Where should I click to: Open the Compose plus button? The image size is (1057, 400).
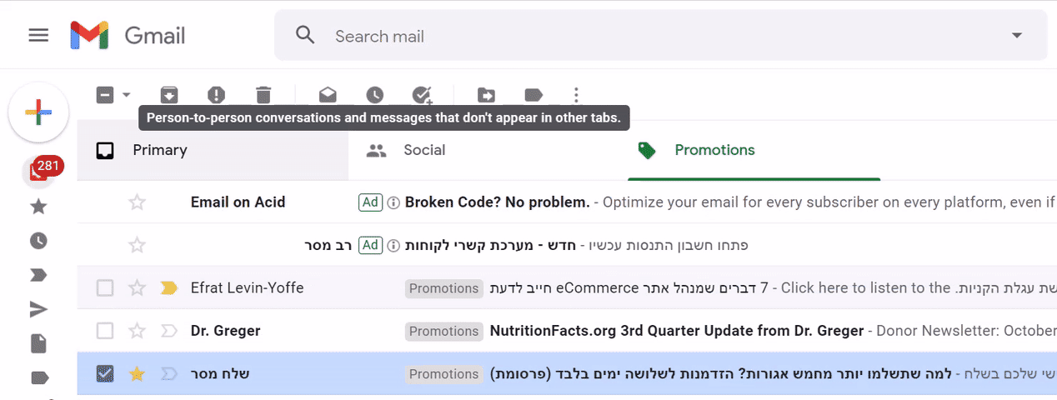point(38,112)
